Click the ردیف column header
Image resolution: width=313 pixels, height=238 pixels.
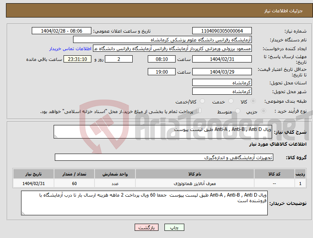pyautogui.click(x=300, y=174)
